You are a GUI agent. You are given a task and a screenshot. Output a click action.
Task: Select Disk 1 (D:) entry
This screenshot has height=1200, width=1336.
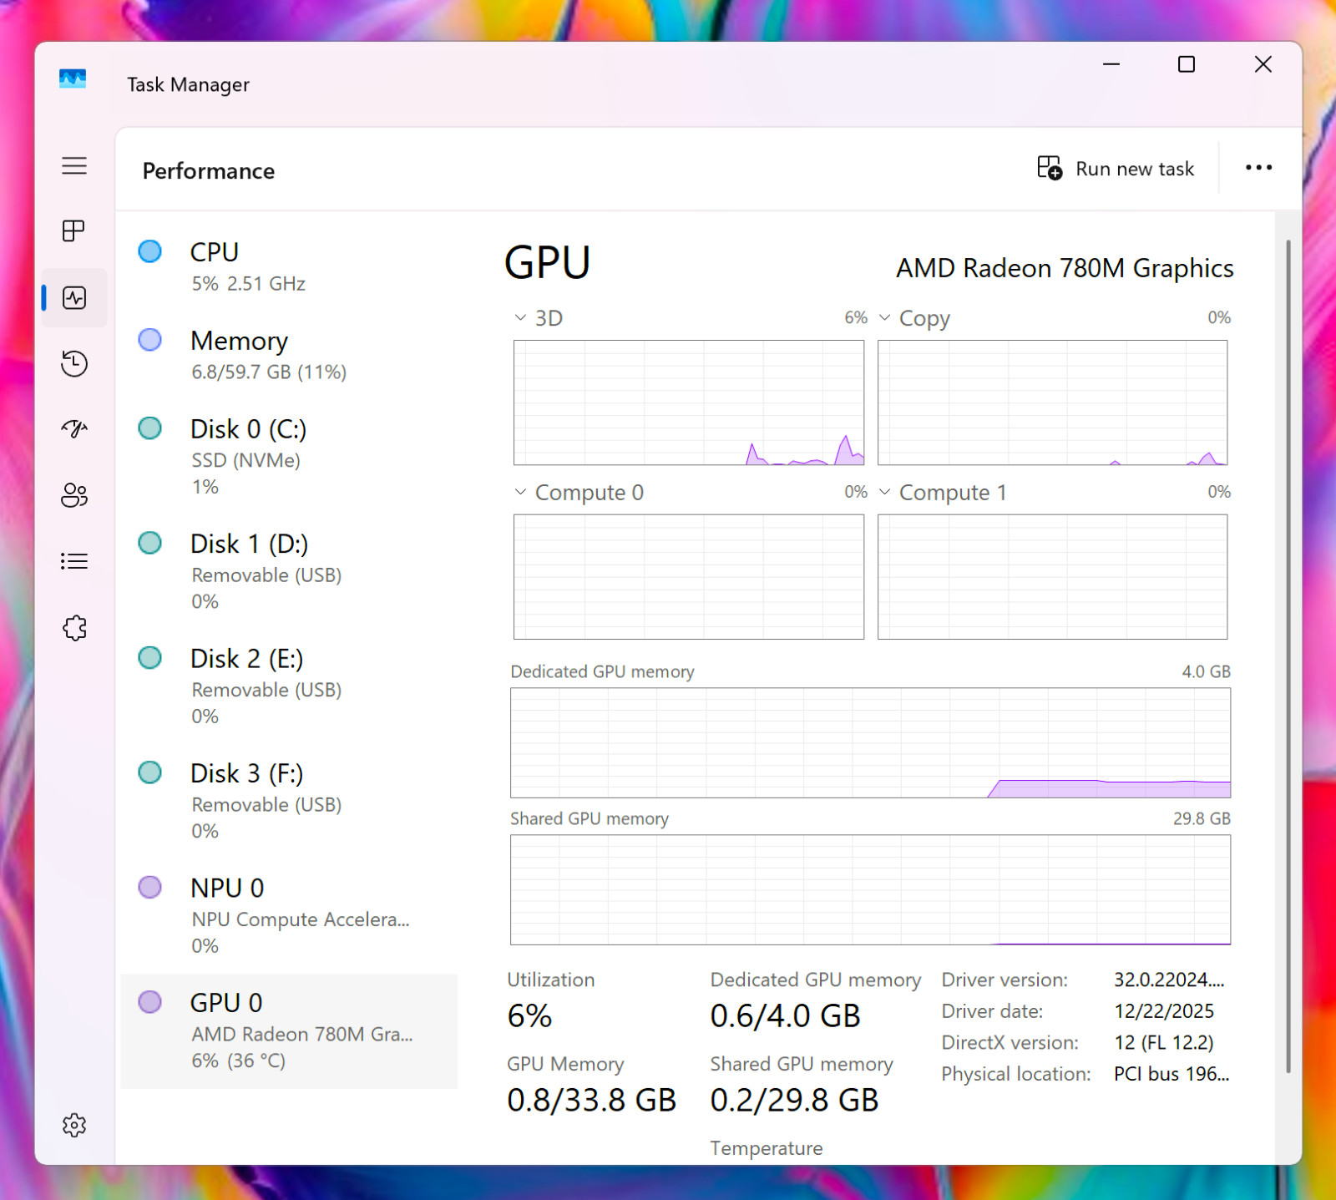(289, 571)
